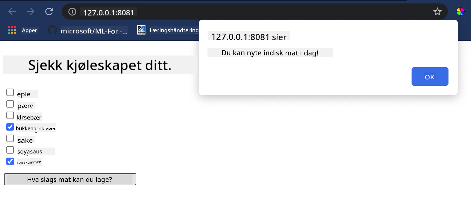Click the browser forward arrow
Screen dimensions: 471x218
[x=31, y=12]
